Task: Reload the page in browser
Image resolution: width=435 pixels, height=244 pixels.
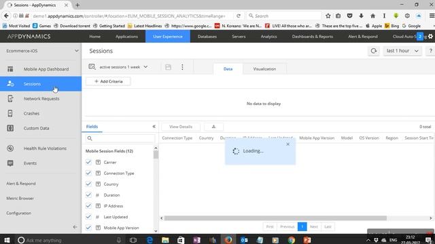Action: coord(239,16)
